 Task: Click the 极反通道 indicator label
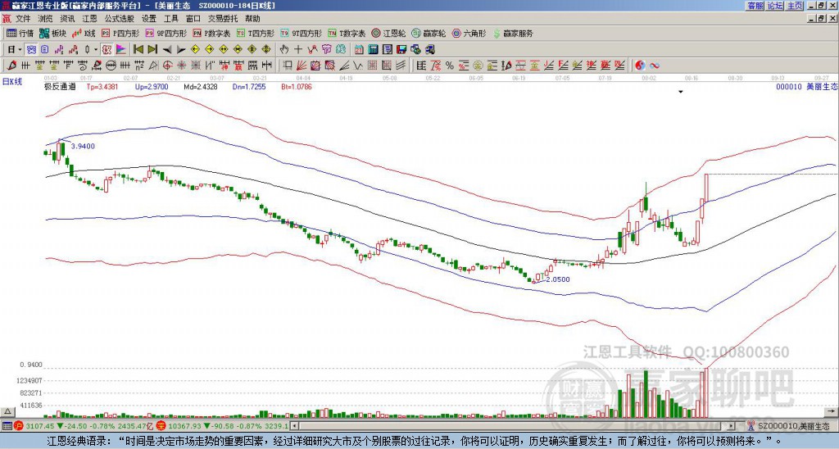click(60, 87)
